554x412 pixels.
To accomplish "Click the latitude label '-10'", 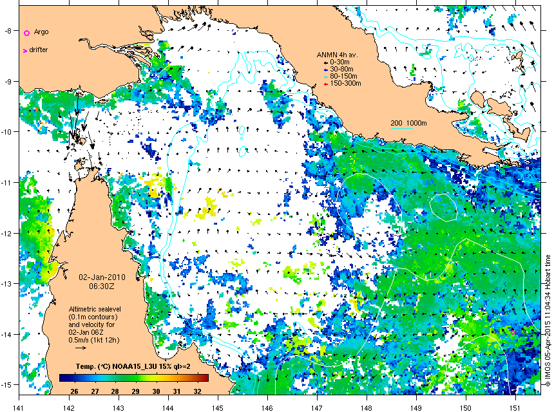I will 6,132.
